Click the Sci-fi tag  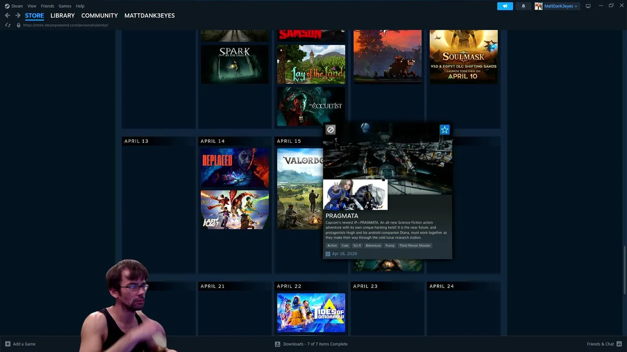coord(357,245)
